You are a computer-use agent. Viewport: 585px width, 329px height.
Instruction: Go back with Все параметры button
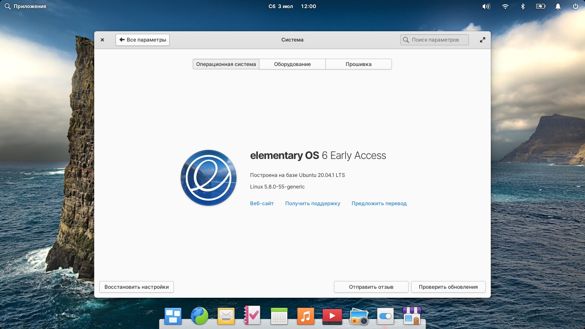[x=143, y=40]
